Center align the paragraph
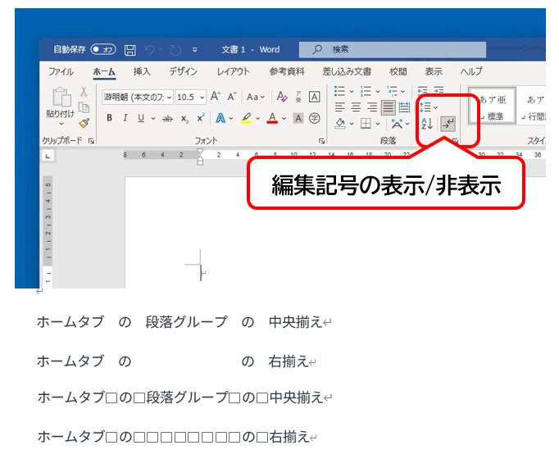This screenshot has width=559, height=468. coord(356,107)
